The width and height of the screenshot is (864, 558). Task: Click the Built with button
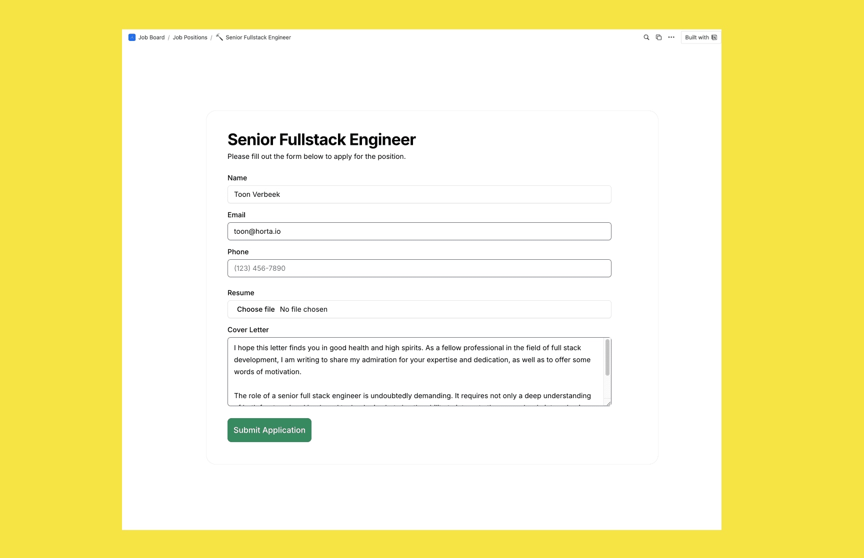point(701,37)
